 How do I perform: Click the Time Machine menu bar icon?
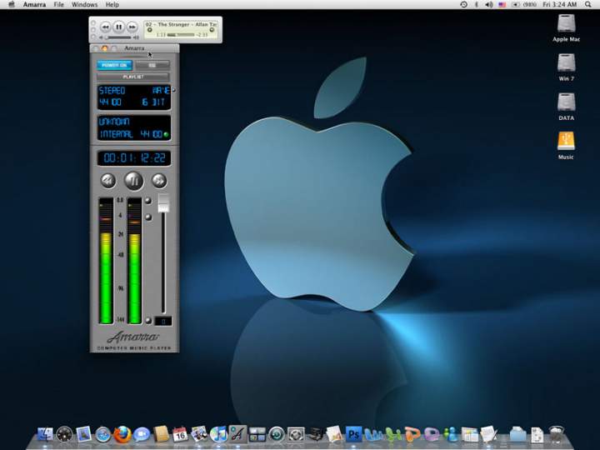pos(463,5)
